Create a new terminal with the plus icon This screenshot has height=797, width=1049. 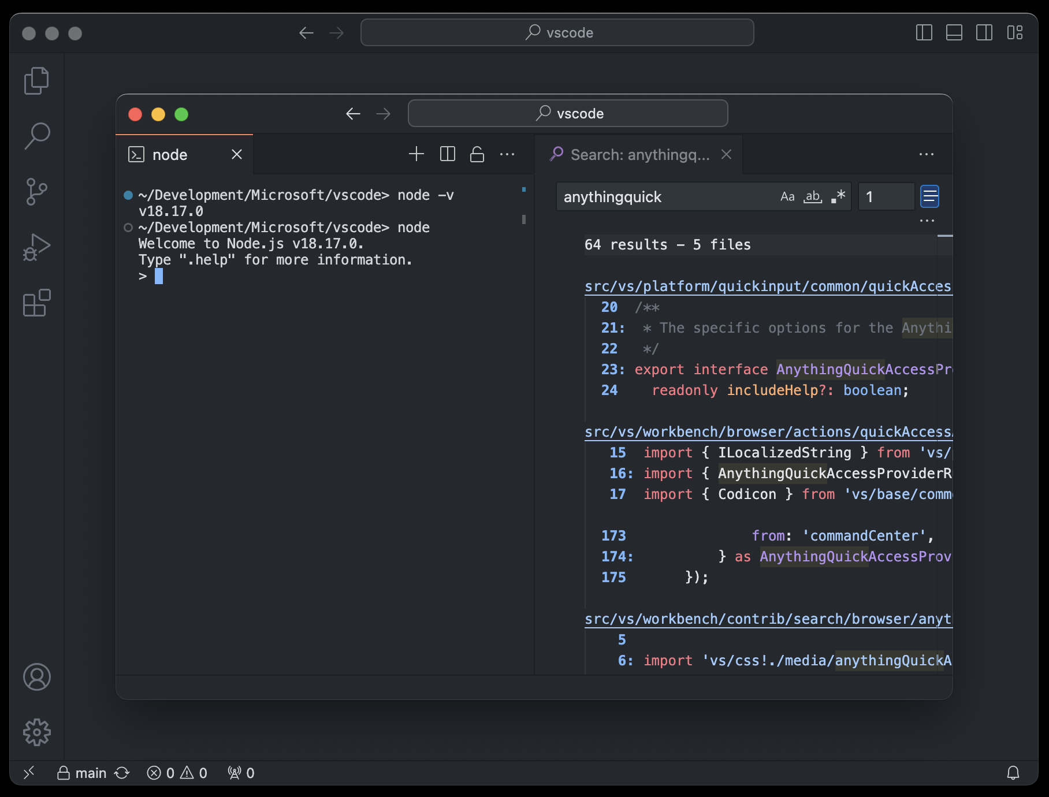click(x=416, y=154)
